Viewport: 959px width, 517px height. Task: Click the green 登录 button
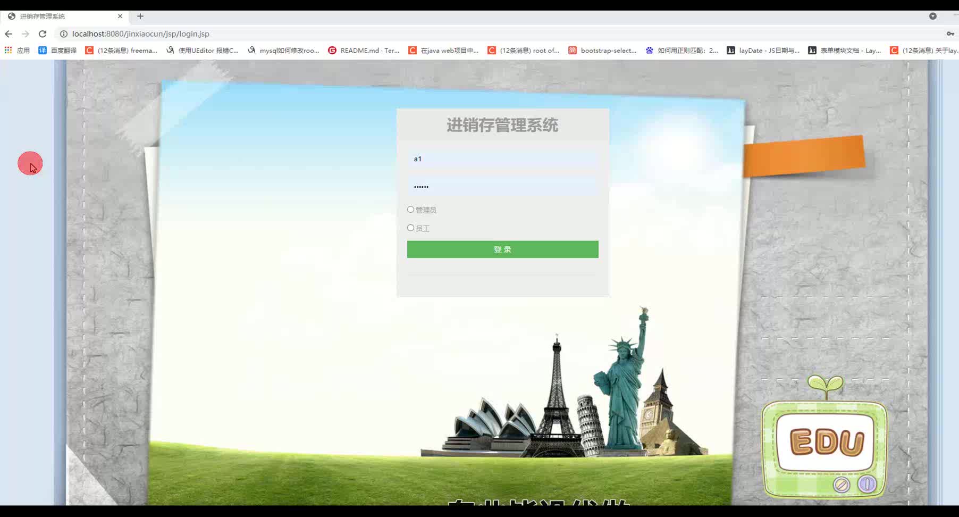point(503,249)
